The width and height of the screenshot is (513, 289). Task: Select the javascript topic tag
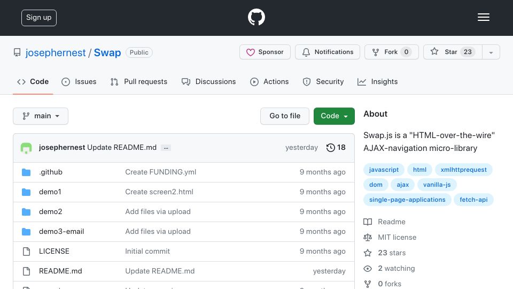(384, 170)
